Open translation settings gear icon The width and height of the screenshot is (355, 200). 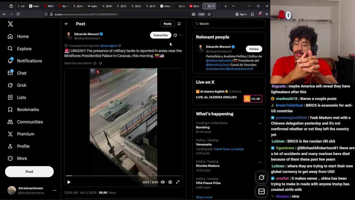[x=120, y=46]
